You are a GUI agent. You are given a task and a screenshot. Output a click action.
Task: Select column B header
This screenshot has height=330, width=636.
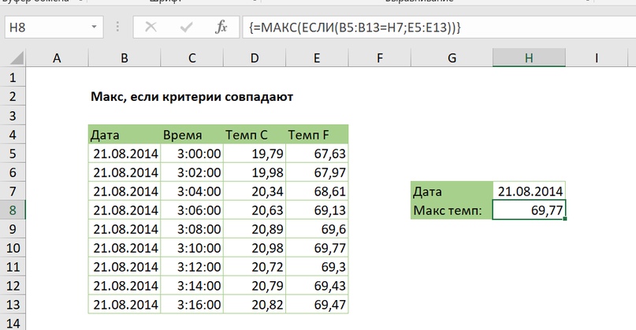tap(124, 58)
